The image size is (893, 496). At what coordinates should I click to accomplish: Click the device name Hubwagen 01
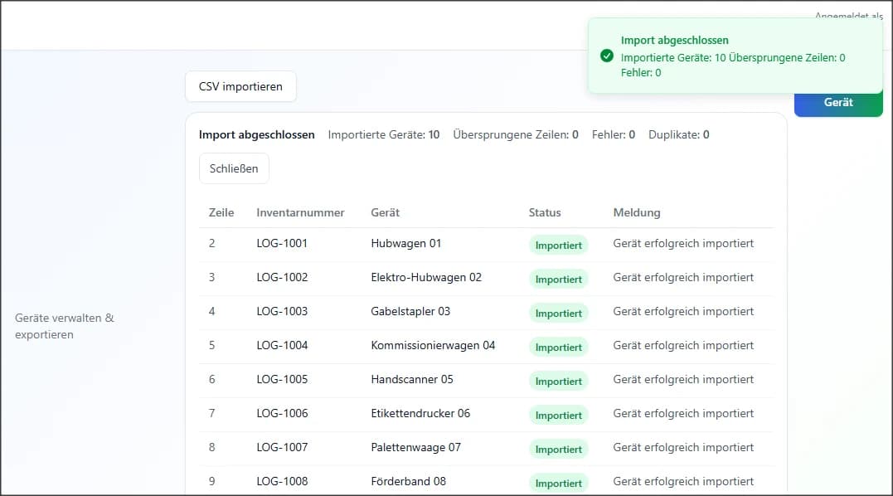pyautogui.click(x=406, y=244)
